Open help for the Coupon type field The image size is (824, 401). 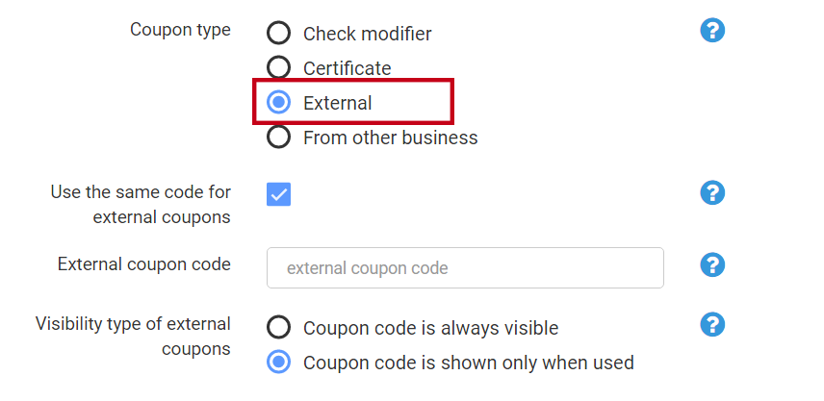click(x=712, y=31)
